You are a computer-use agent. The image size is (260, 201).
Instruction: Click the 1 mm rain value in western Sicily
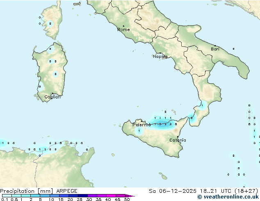pos(139,130)
